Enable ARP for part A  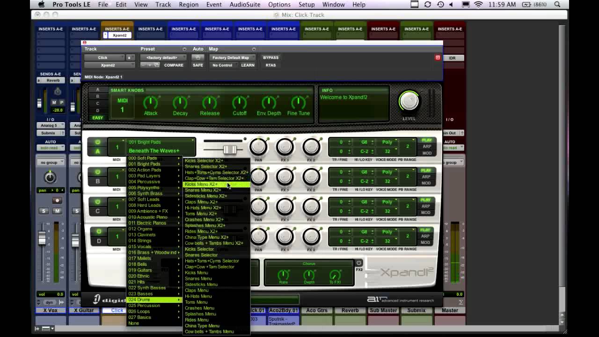pyautogui.click(x=427, y=147)
